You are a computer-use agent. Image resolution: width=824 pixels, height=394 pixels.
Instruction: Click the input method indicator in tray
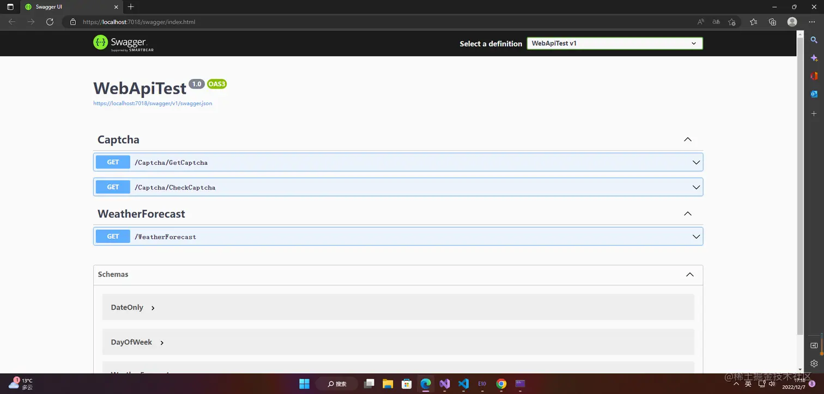click(748, 384)
